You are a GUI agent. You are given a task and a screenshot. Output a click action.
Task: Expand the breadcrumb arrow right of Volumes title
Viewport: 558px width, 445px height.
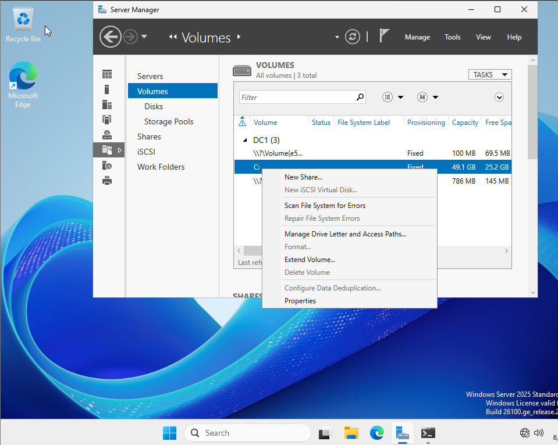tap(239, 37)
